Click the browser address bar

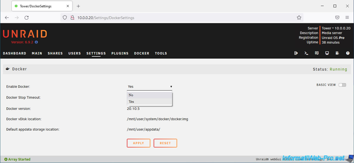[x=180, y=18]
